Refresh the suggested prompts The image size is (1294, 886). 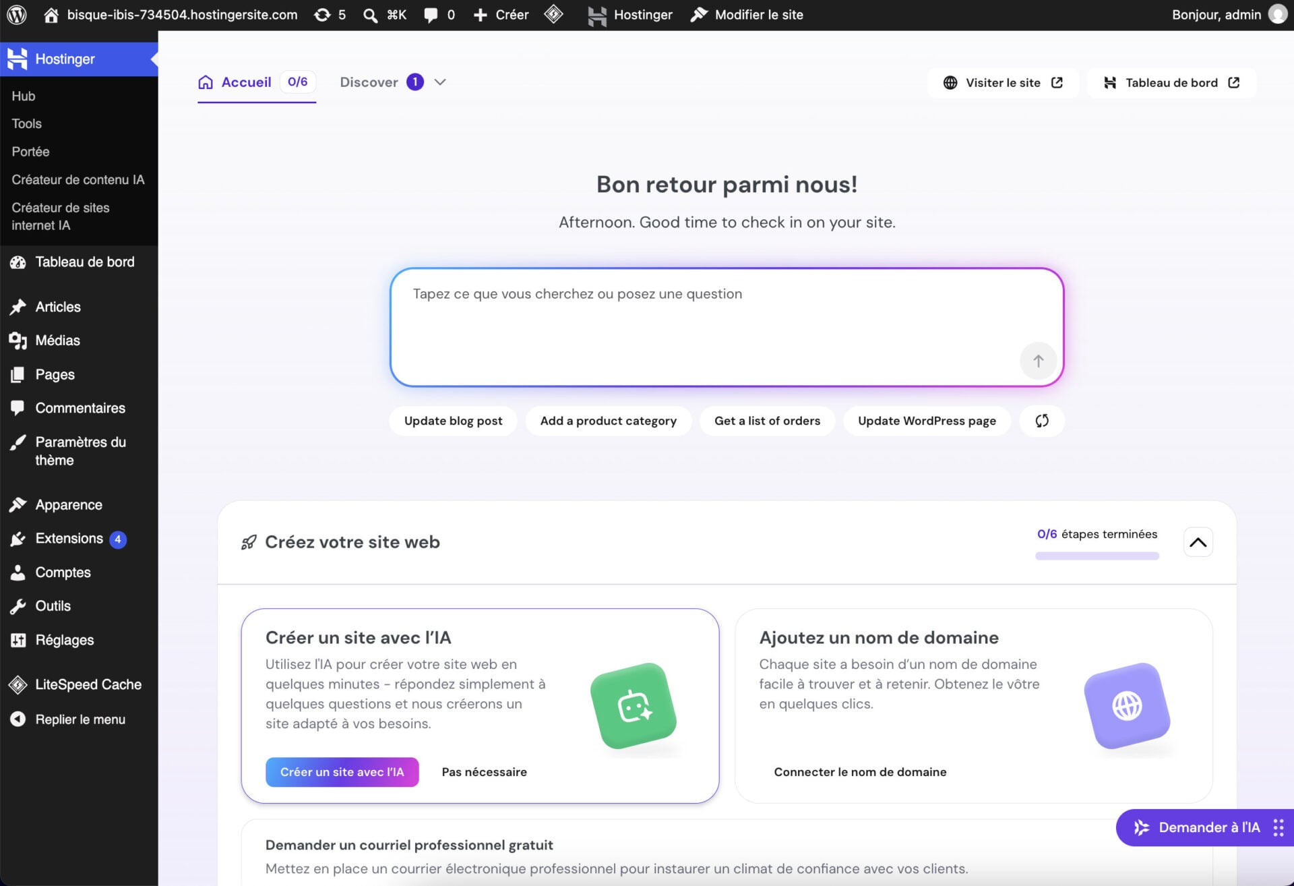coord(1042,421)
